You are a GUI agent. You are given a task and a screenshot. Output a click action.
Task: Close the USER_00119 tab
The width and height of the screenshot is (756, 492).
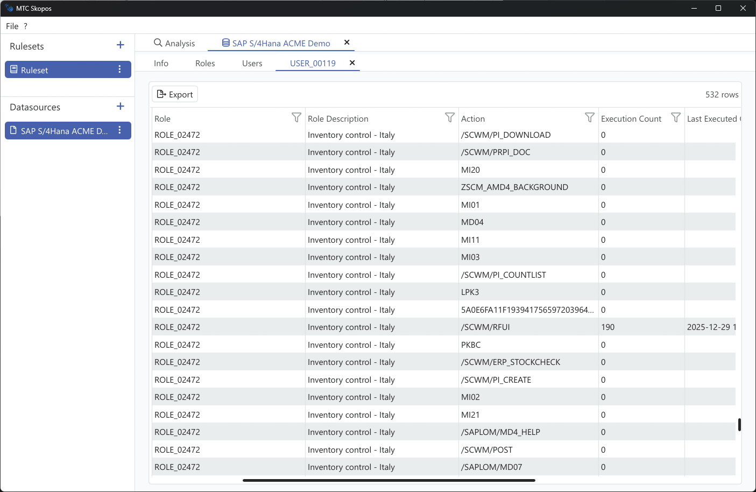[x=352, y=63]
